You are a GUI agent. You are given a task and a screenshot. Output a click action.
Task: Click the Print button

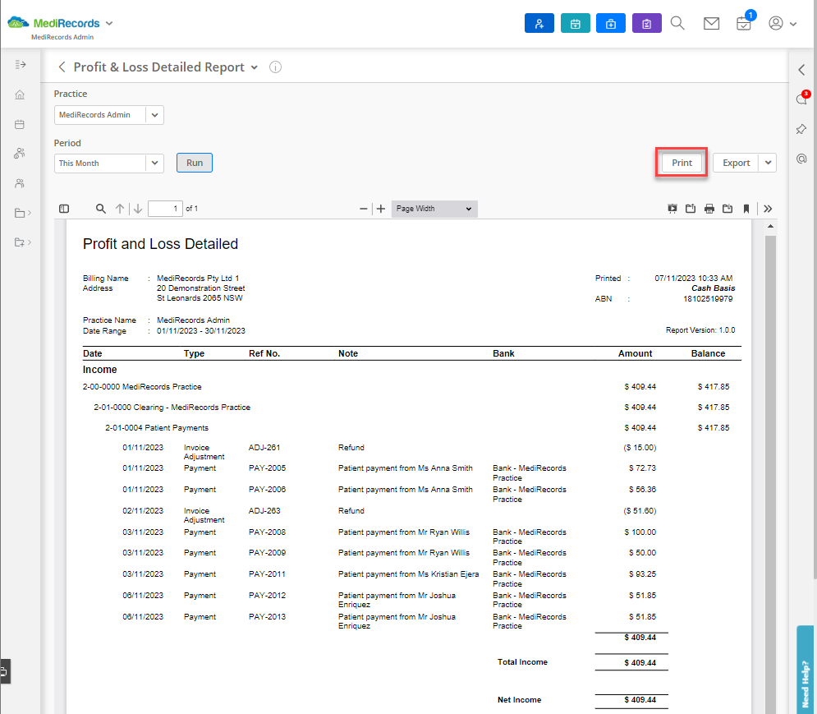682,163
